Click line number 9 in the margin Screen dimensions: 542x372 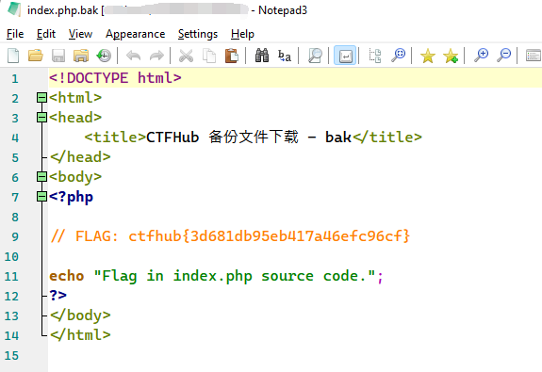pyautogui.click(x=15, y=236)
